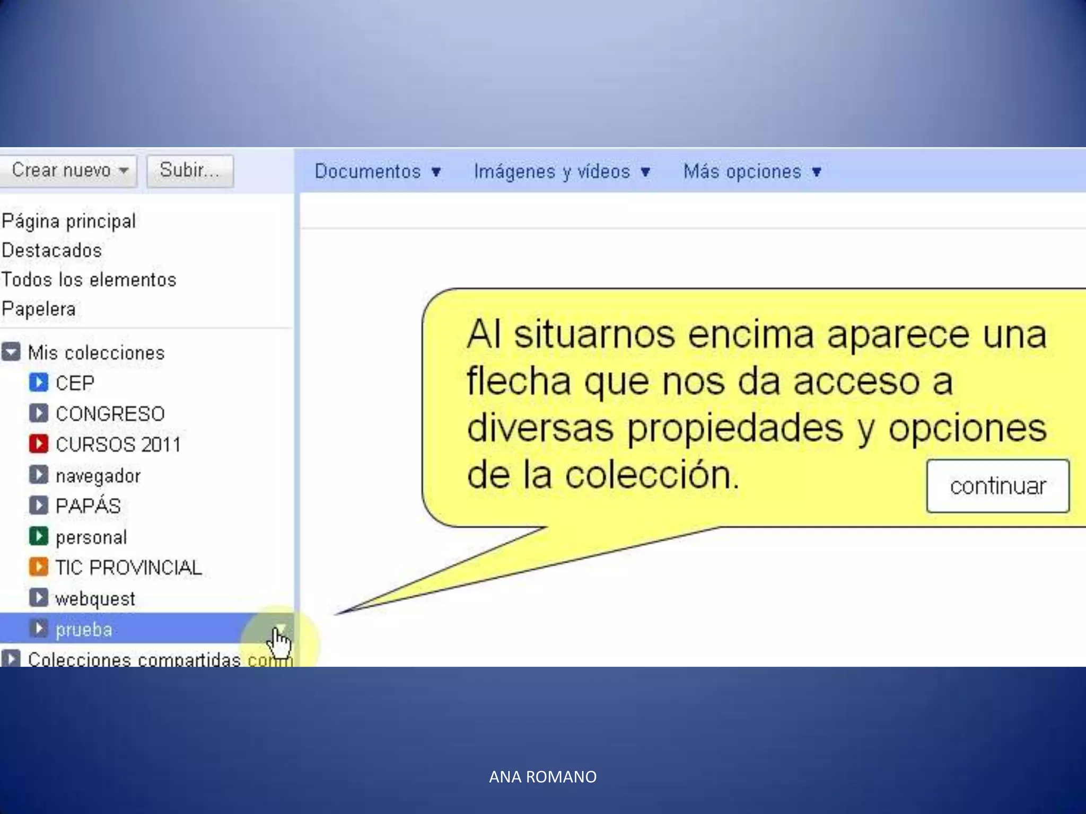Go to Página principal

(x=69, y=221)
